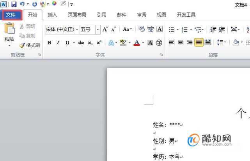The width and height of the screenshot is (250, 161).
Task: Click the Clear Formatting icon
Action: (x=142, y=29)
